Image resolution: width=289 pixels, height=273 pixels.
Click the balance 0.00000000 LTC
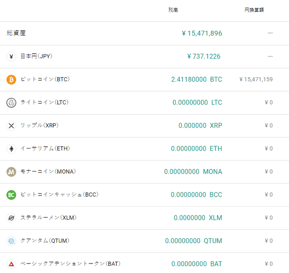pos(197,102)
